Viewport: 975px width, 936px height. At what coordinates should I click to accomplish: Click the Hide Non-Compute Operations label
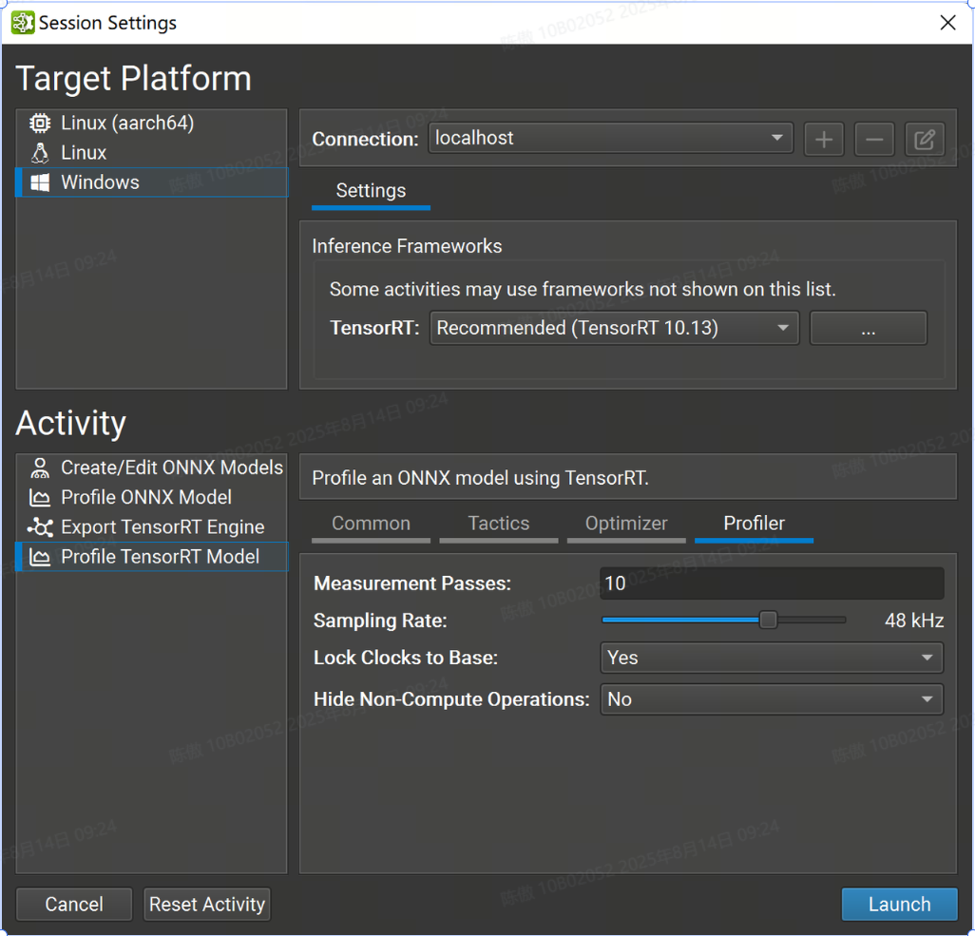451,699
